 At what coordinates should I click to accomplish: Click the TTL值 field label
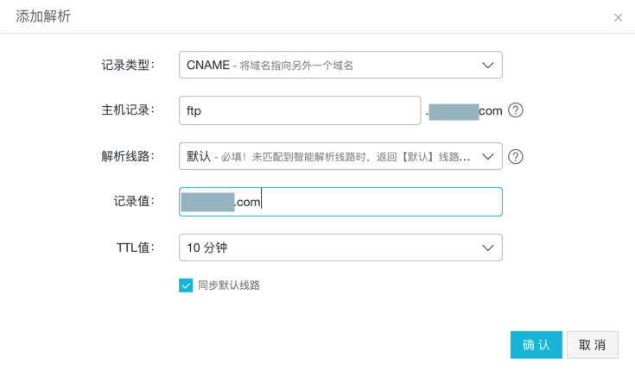(x=135, y=248)
